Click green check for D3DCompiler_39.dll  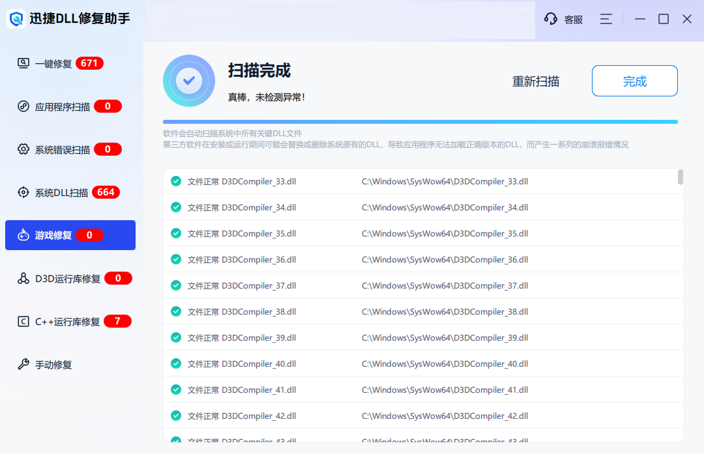tap(176, 337)
